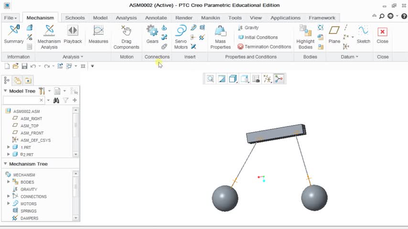The width and height of the screenshot is (408, 229).
Task: Toggle the mechanism display icon in graphics toolbar
Action: point(279,79)
